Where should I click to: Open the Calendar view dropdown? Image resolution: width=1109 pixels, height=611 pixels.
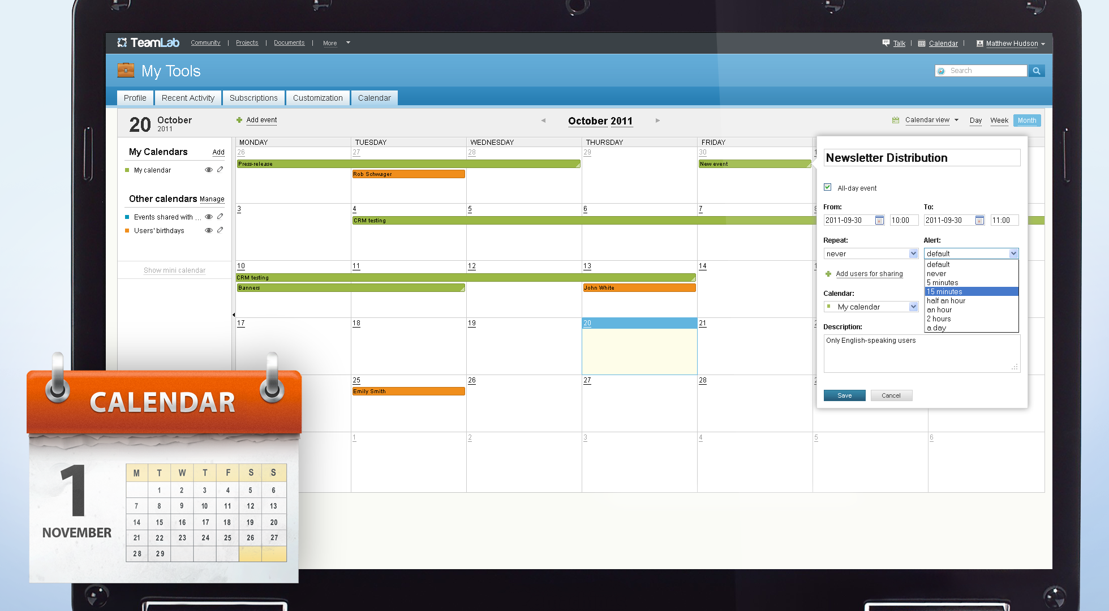931,120
